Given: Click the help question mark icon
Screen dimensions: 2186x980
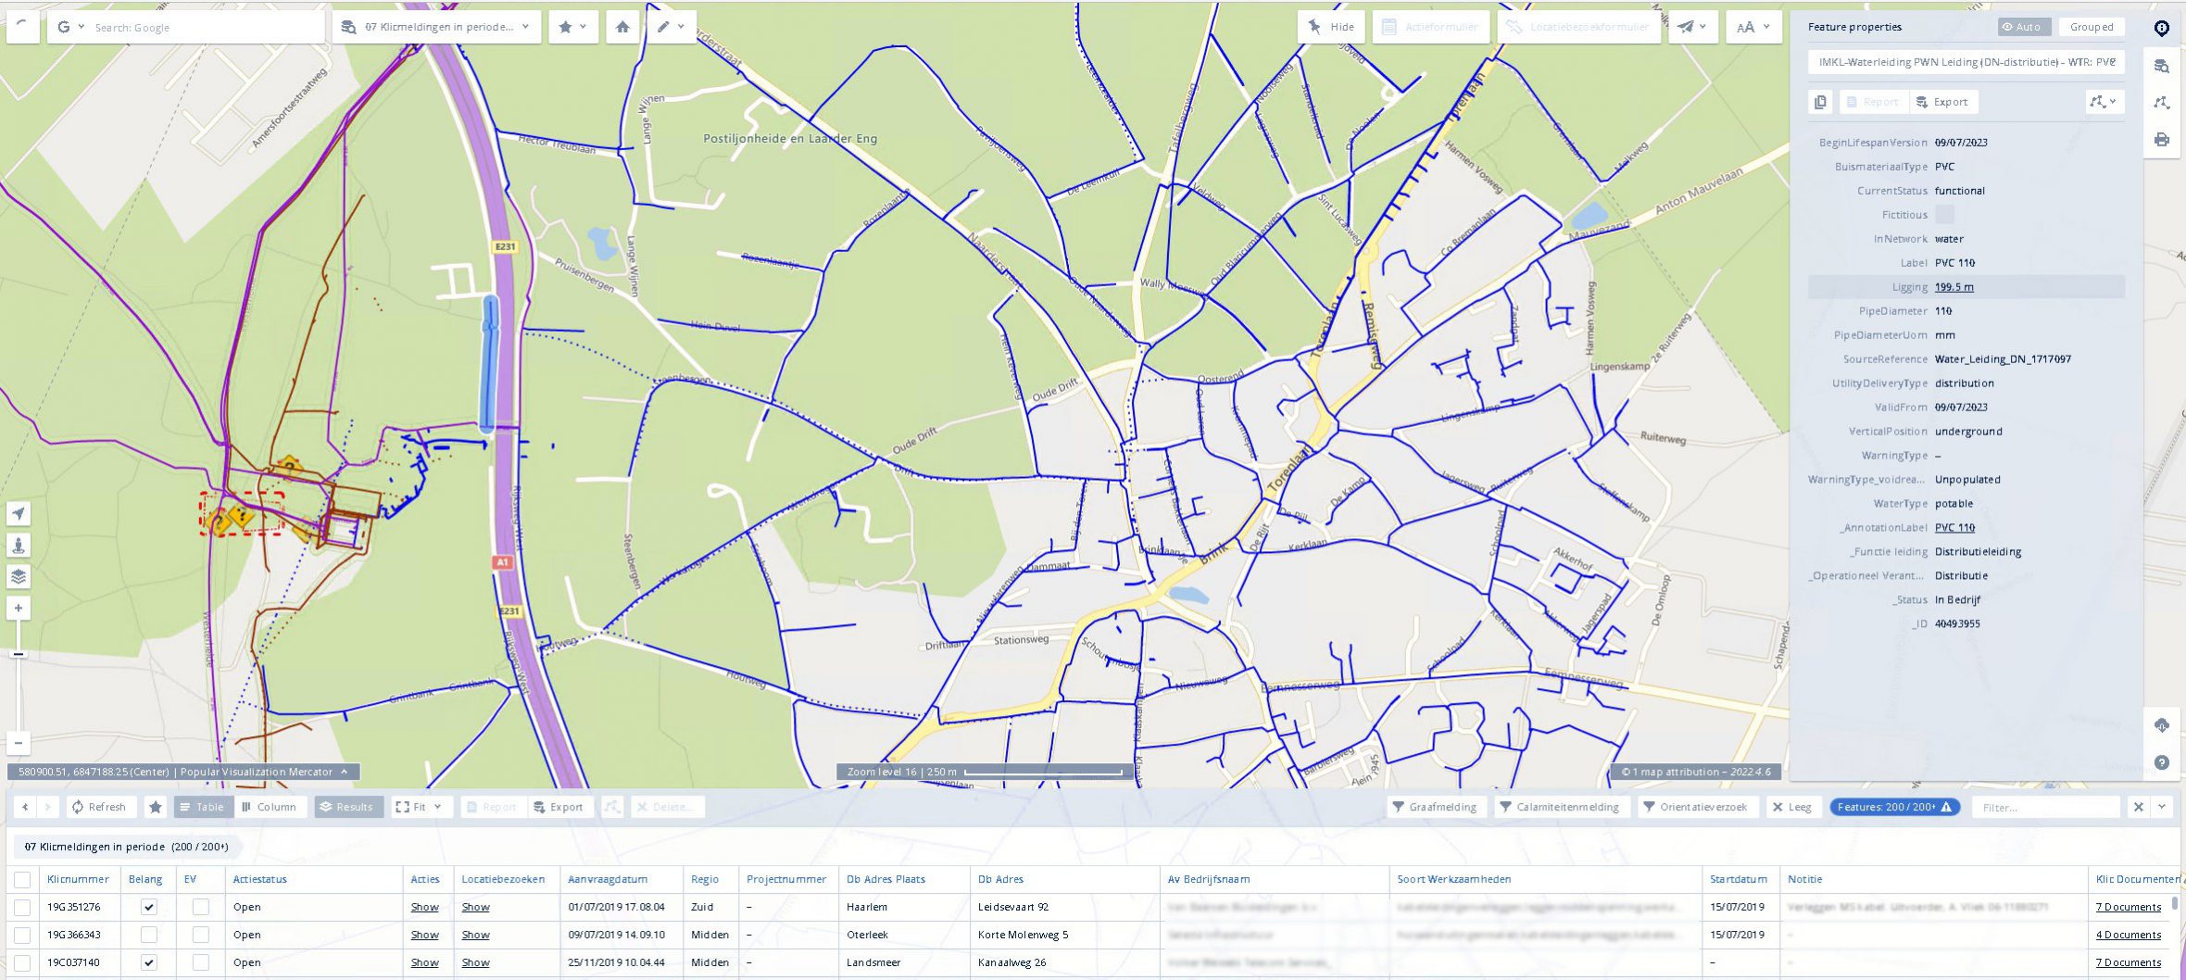Looking at the screenshot, I should point(2161,762).
